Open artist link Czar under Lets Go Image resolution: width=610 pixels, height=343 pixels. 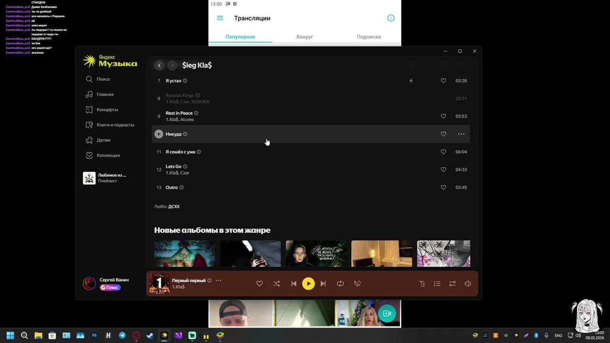click(184, 173)
